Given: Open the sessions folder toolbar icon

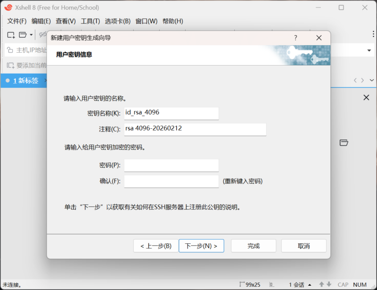Looking at the screenshot, I should tap(22, 35).
